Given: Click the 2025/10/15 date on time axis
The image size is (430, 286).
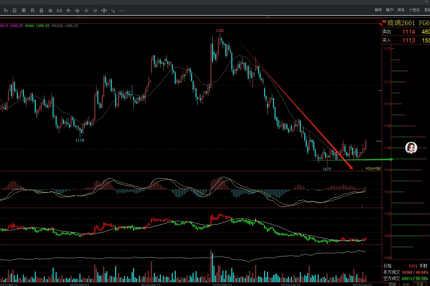Looking at the screenshot, I should pos(291,285).
